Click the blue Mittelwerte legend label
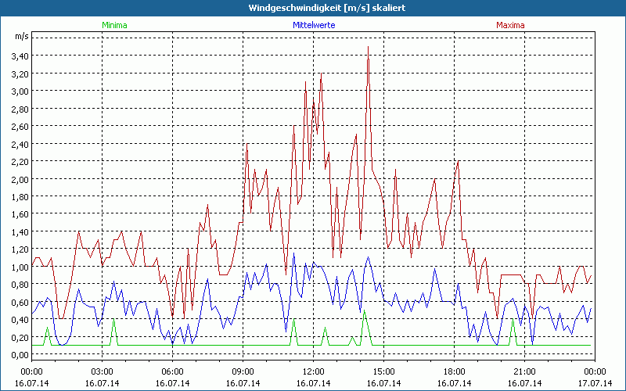The height and width of the screenshot is (391, 626). (x=313, y=25)
